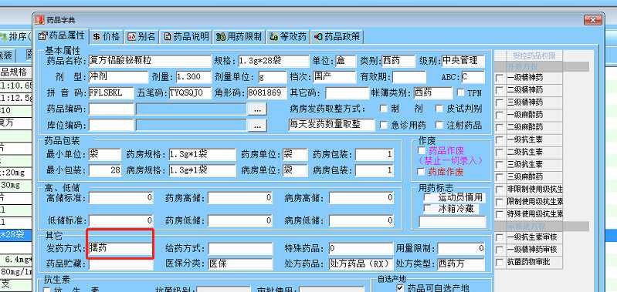Screen dimensions: 617x292
Task: Check 抗菌药物审批 option
Action: pos(500,262)
